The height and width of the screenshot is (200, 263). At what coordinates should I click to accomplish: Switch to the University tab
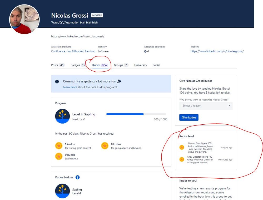tap(141, 65)
